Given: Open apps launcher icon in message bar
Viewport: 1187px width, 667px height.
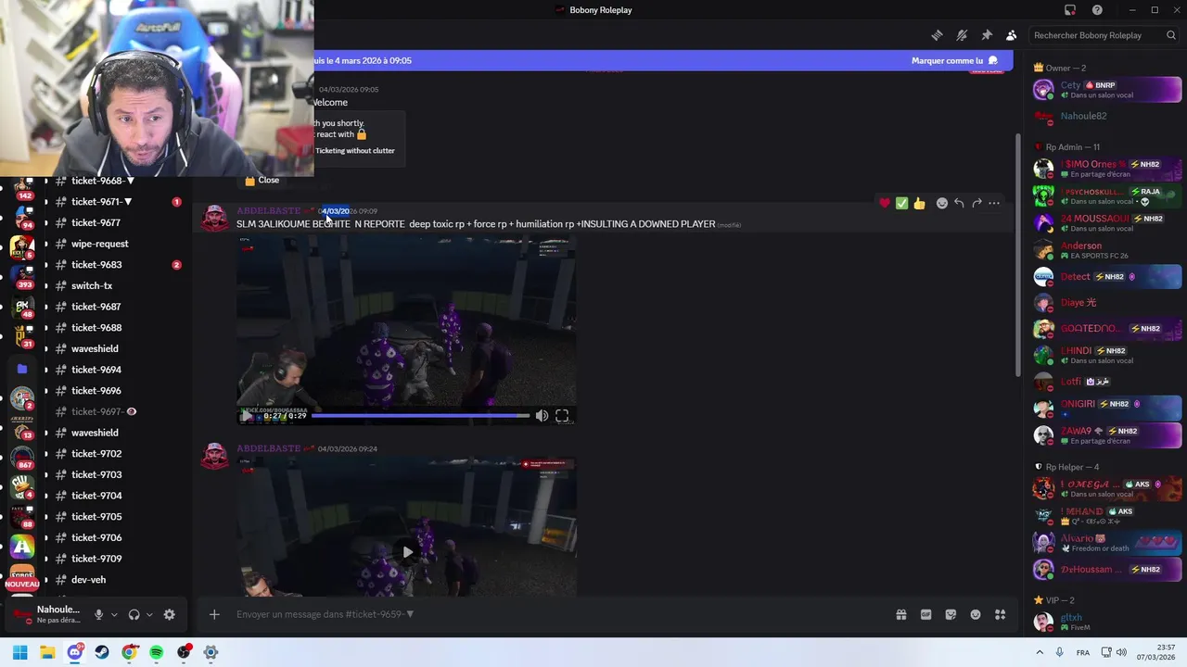Looking at the screenshot, I should pos(1000,614).
